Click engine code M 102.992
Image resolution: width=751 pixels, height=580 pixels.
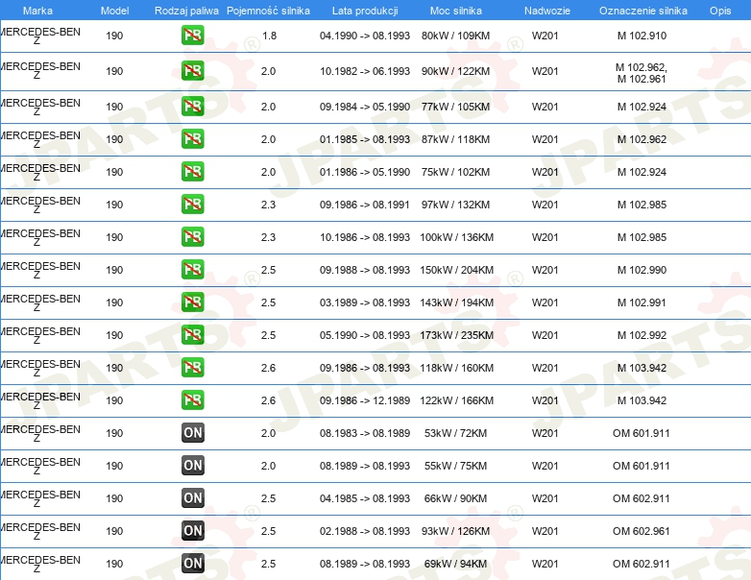coord(642,335)
